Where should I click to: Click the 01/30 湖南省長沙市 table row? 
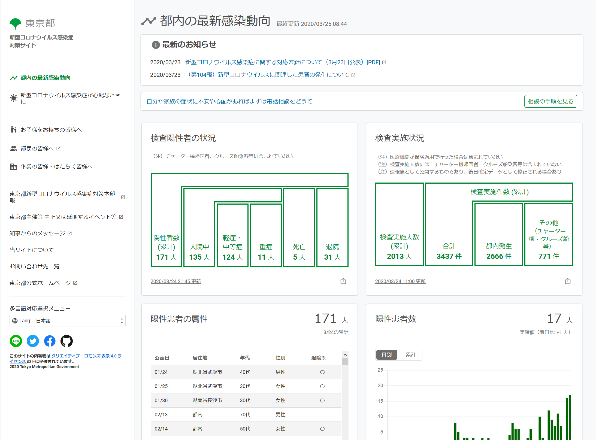pos(246,400)
